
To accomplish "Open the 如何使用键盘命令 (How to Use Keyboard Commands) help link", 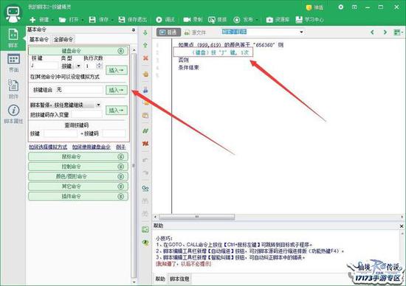I will (x=91, y=147).
